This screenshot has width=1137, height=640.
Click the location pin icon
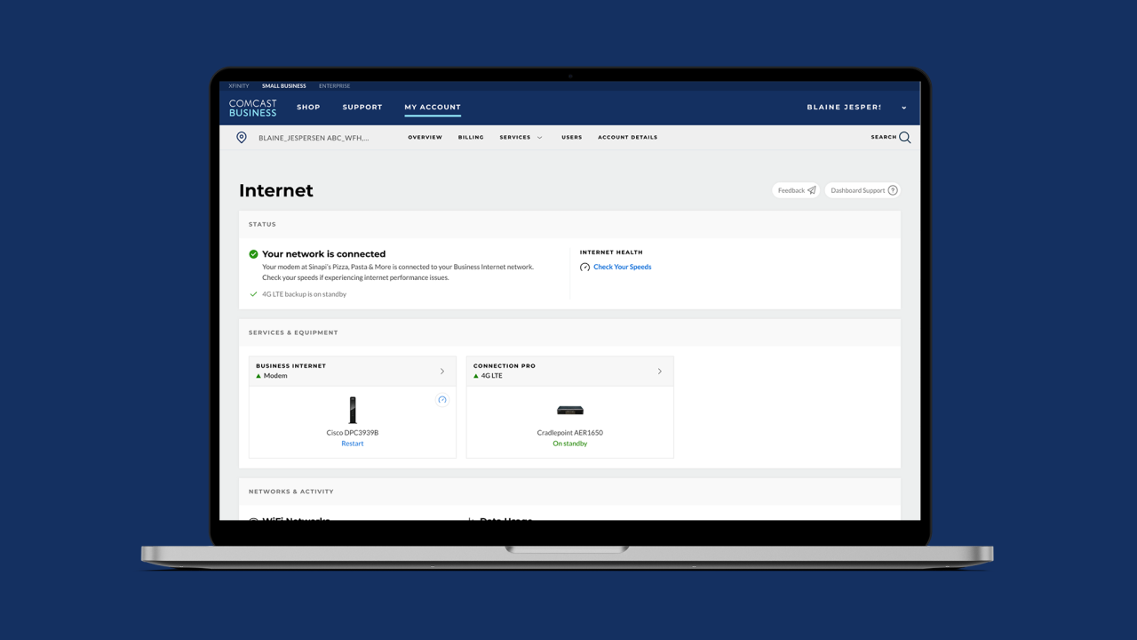[242, 138]
